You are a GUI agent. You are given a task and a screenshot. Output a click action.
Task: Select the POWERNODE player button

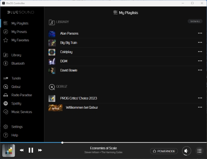point(164,151)
